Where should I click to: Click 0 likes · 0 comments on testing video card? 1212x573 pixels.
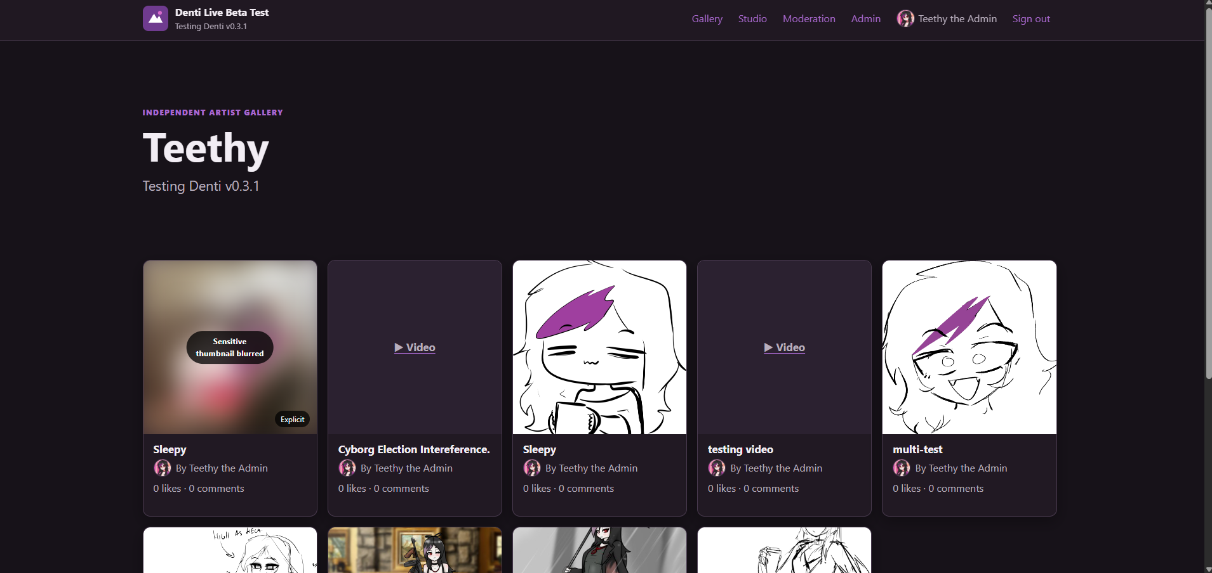753,488
